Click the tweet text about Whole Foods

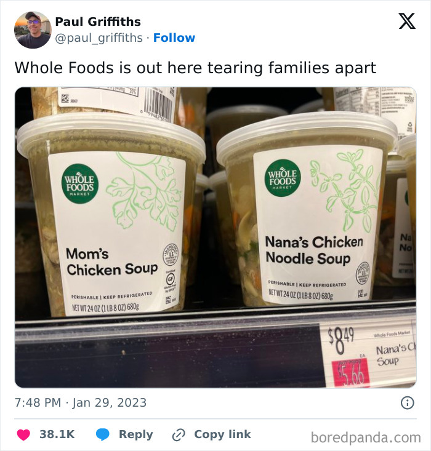pyautogui.click(x=195, y=67)
